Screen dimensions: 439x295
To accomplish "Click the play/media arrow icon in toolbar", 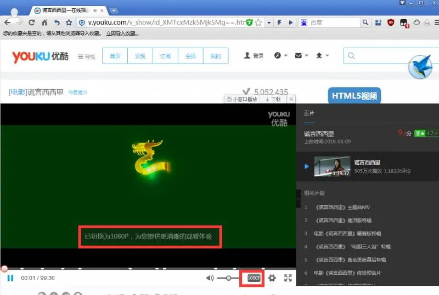I will pos(291,22).
